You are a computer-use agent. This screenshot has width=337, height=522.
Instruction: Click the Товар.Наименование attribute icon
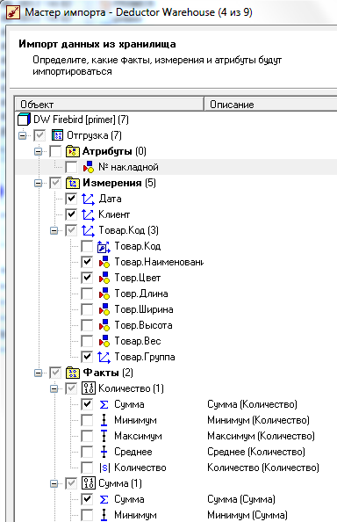pos(104,262)
